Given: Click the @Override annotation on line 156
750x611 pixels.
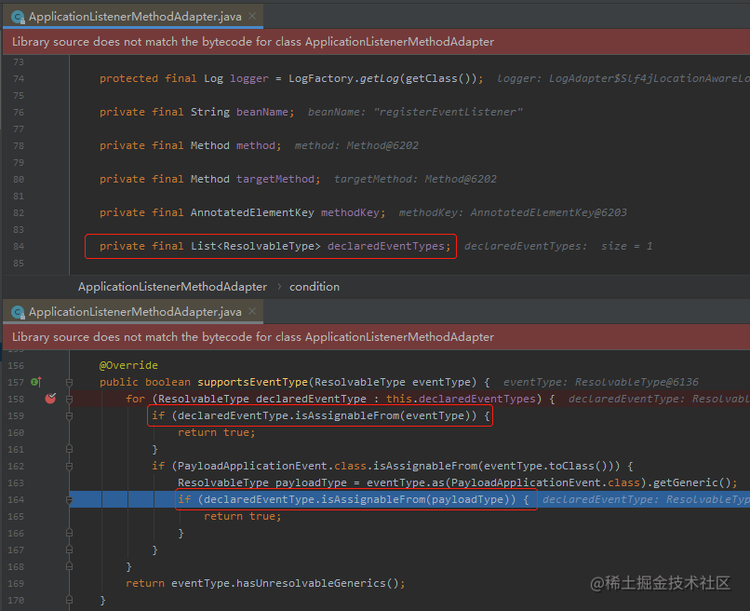Looking at the screenshot, I should [128, 365].
